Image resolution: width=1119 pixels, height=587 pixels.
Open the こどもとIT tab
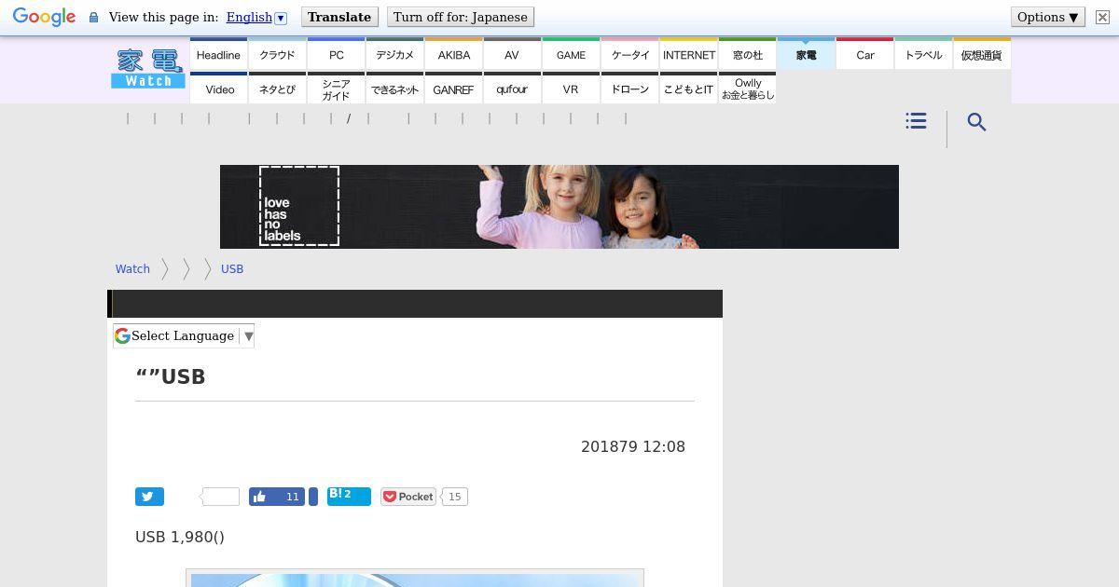(x=688, y=89)
